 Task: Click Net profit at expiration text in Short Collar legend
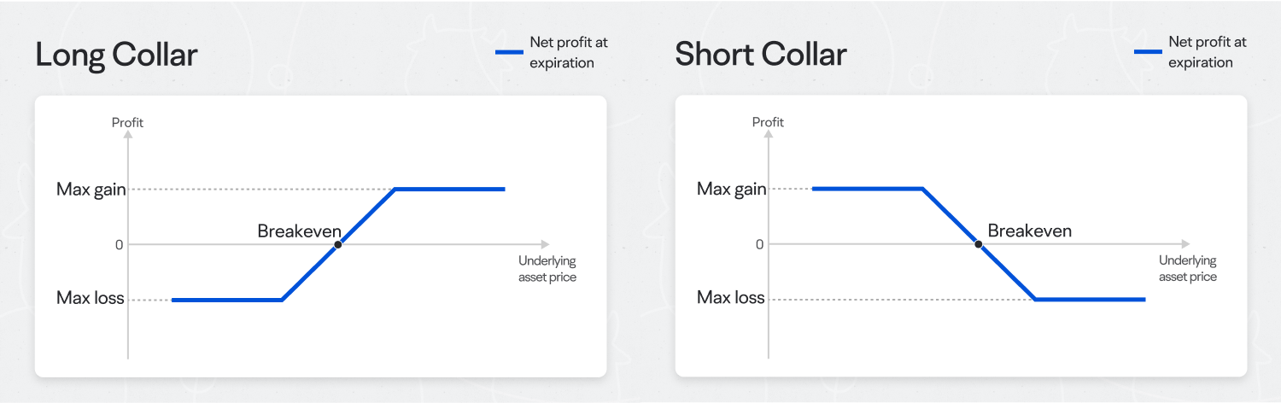1208,52
